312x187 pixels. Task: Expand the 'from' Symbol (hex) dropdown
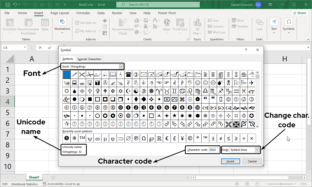(257, 150)
